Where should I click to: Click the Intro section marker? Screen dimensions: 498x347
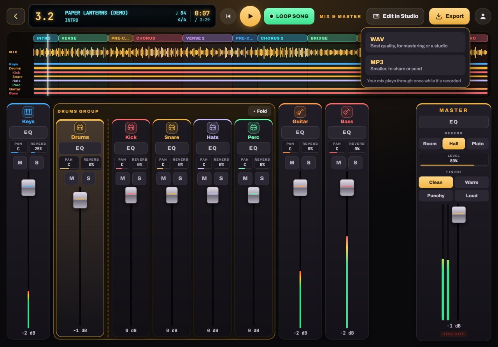pyautogui.click(x=46, y=38)
